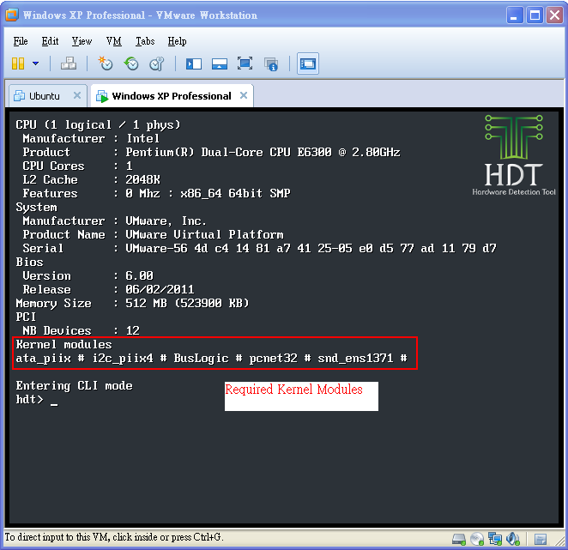Toggle the library sidebar view icon
This screenshot has width=568, height=550.
[x=194, y=64]
